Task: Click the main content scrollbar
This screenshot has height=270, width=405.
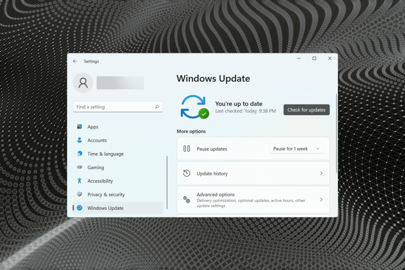Action: [x=336, y=133]
